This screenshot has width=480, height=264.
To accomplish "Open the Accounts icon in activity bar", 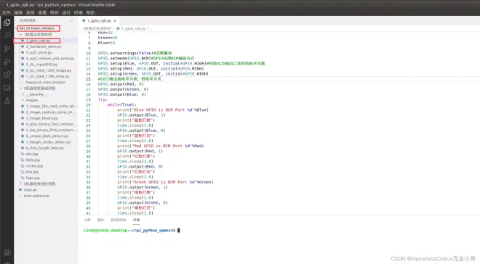I will [x=7, y=252].
